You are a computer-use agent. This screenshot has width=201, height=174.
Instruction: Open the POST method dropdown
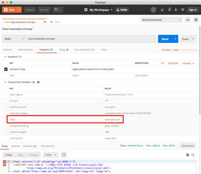[14, 39]
